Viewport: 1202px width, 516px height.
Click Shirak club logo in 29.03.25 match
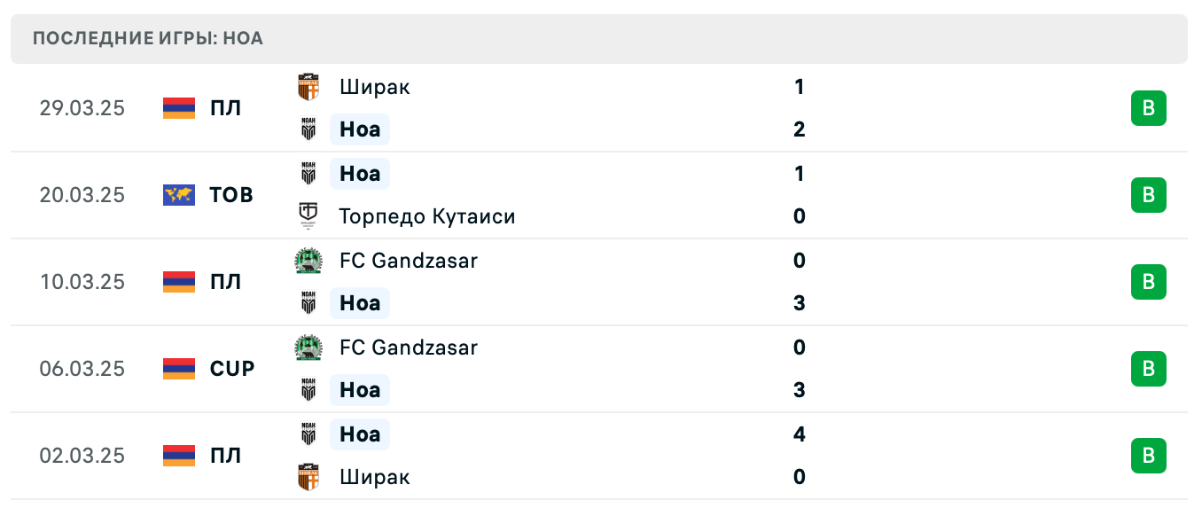308,87
